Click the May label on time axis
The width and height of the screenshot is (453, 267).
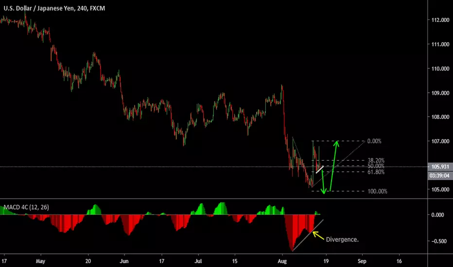[x=40, y=261]
